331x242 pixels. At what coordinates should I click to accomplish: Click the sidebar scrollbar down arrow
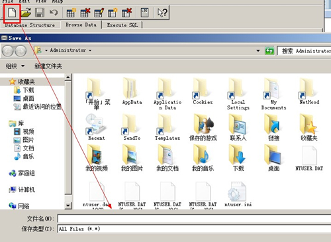pos(68,206)
